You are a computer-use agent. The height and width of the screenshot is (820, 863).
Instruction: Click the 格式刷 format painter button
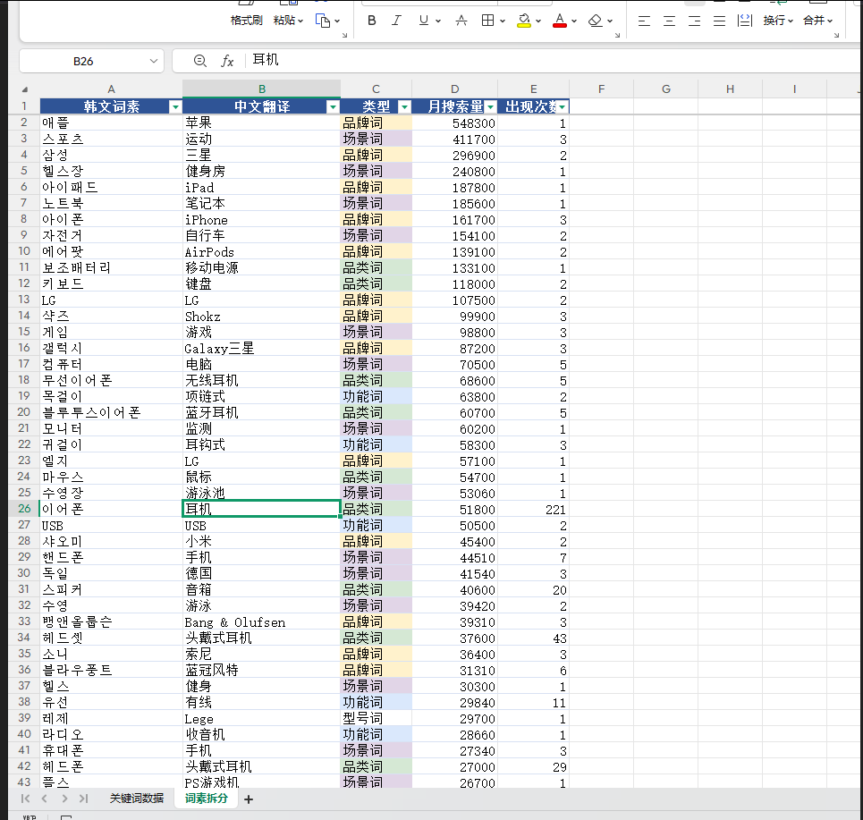[246, 21]
